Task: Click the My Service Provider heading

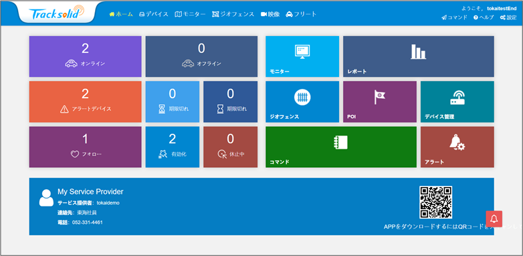Action: pos(90,192)
